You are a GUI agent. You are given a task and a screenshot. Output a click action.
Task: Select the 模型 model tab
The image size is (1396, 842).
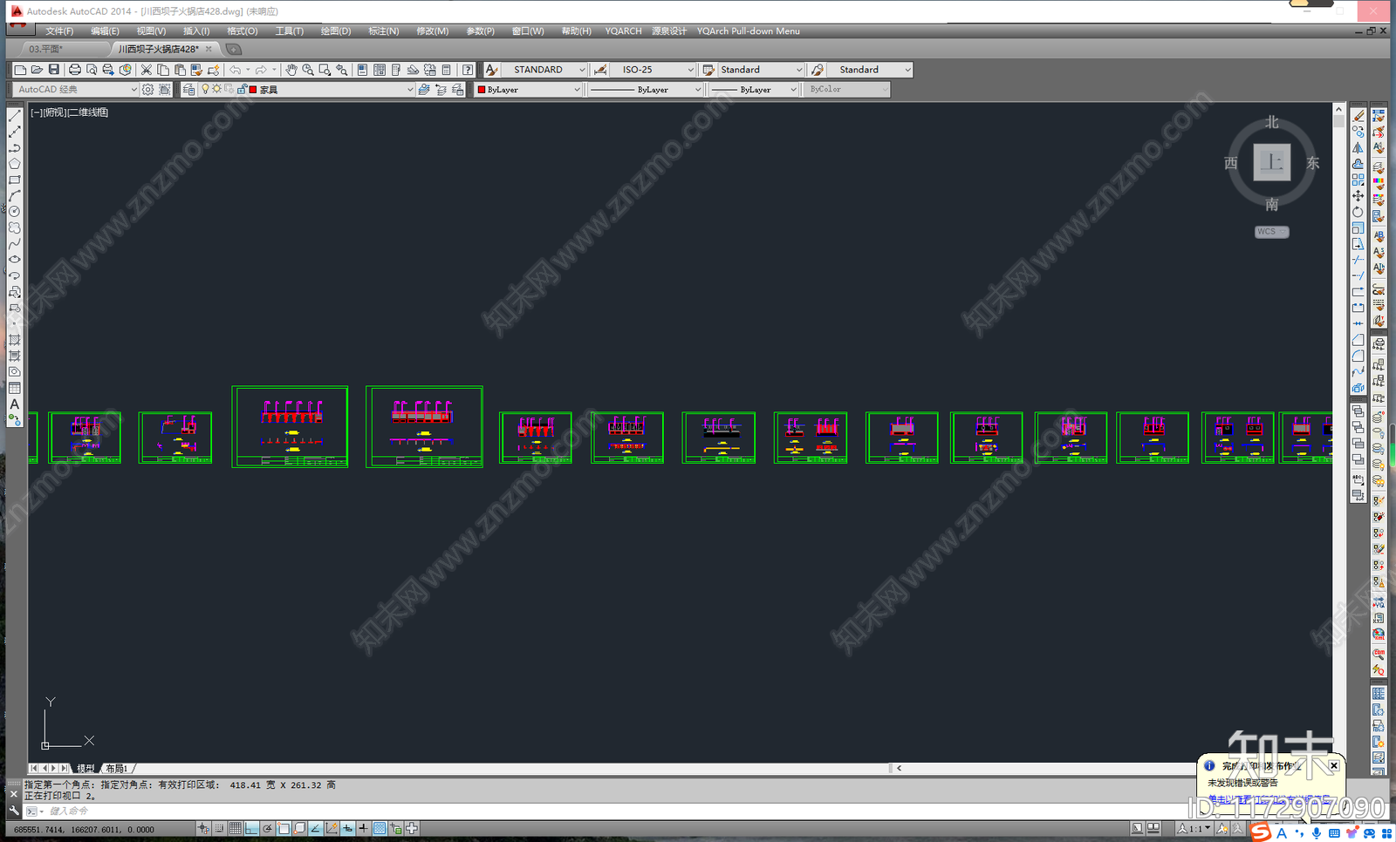click(86, 769)
